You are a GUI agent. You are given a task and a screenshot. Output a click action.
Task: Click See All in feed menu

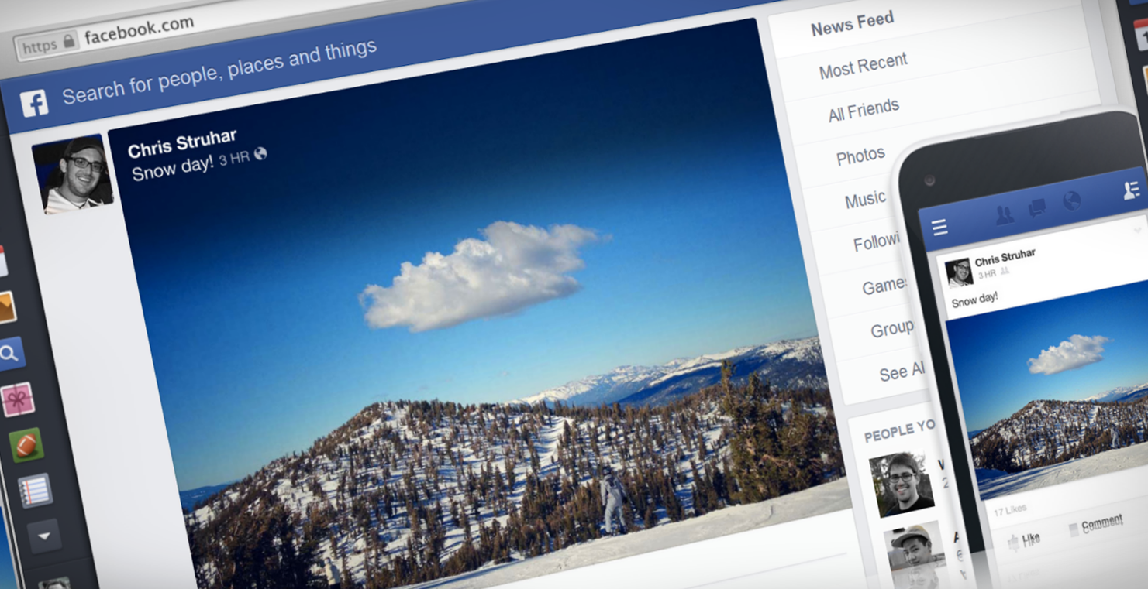tap(902, 372)
